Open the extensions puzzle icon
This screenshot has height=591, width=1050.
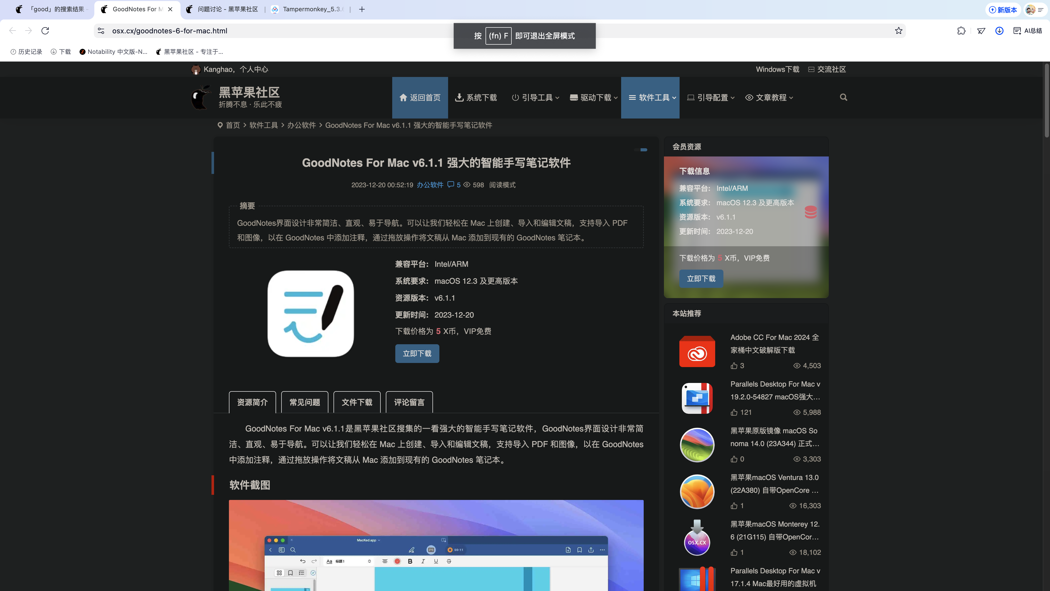[x=961, y=31]
